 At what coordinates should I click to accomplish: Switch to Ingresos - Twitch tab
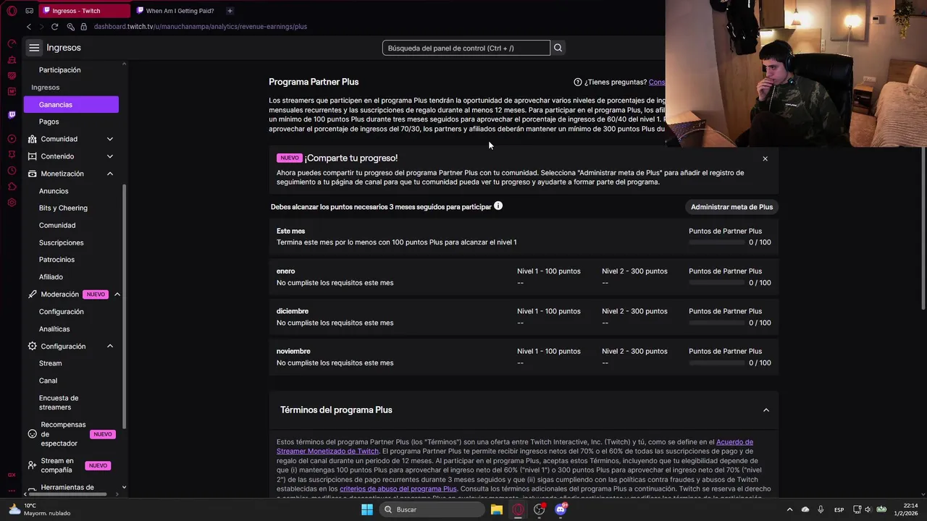click(85, 11)
